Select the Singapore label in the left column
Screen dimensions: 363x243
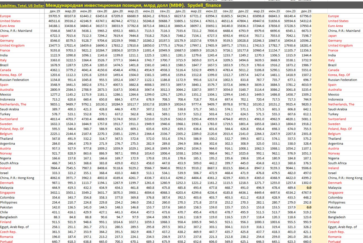[8, 193]
